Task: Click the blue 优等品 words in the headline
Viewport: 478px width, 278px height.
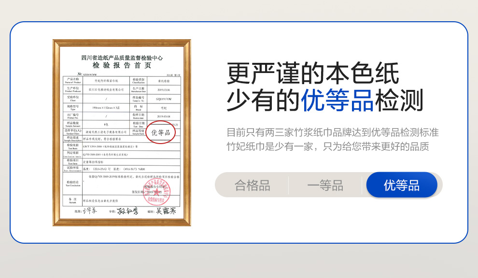Action: coord(337,100)
